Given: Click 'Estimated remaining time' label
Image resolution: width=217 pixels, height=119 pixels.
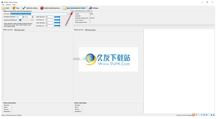Looking at the screenshot, I should click(82, 18).
